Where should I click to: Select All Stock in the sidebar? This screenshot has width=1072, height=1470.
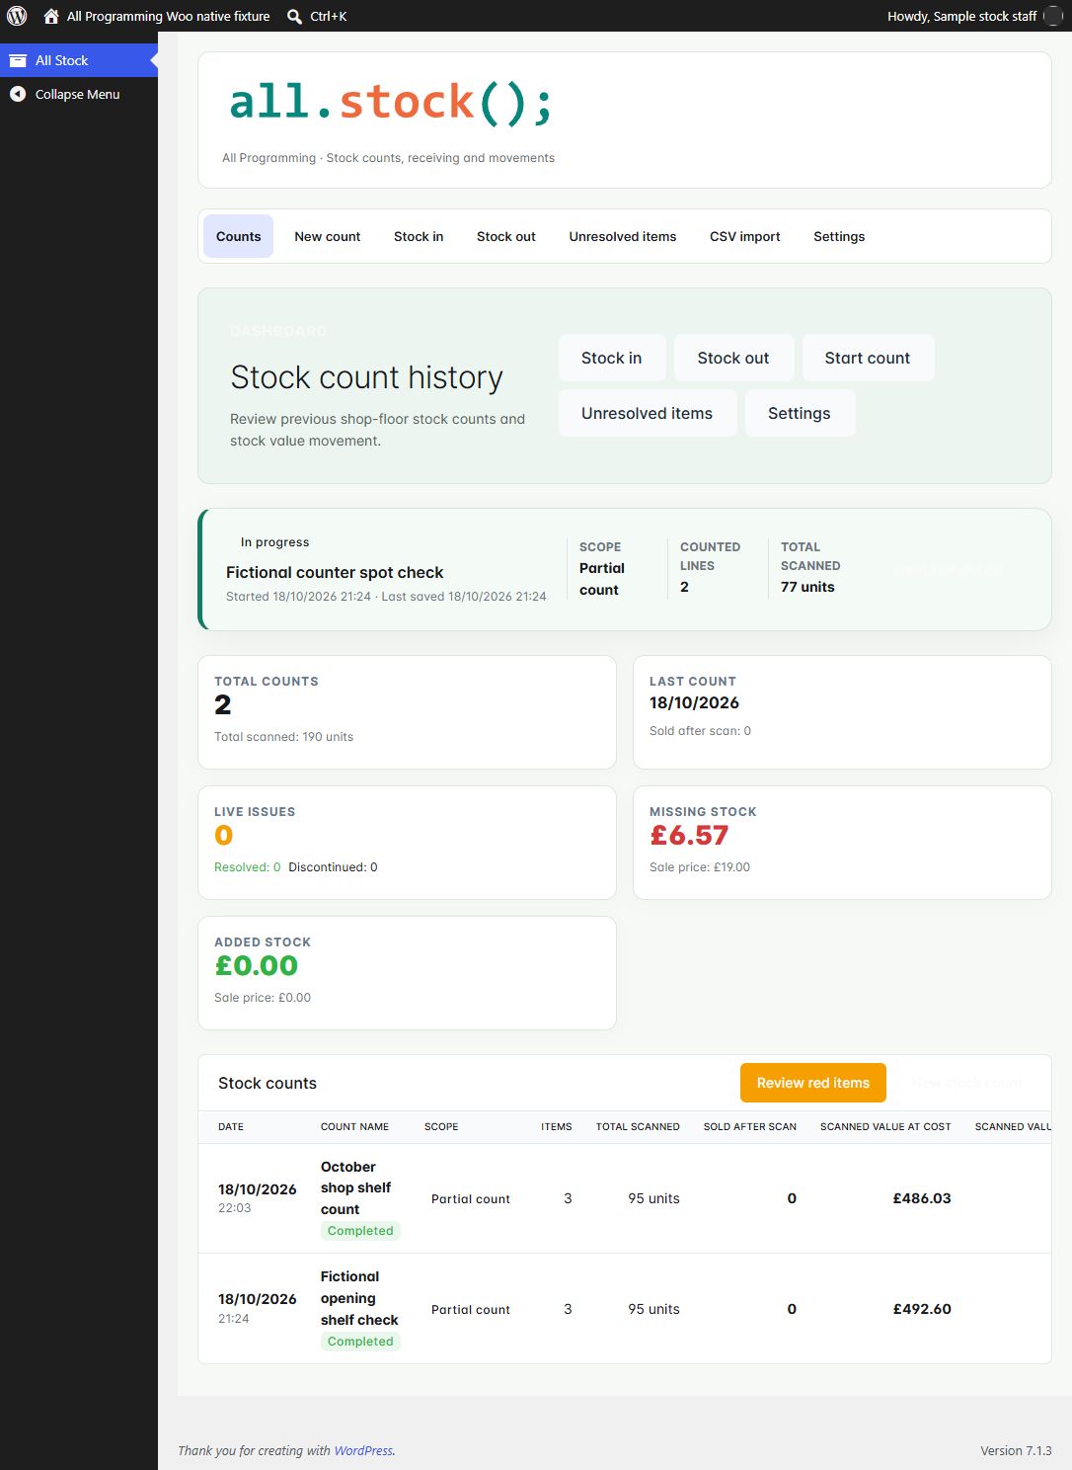79,60
